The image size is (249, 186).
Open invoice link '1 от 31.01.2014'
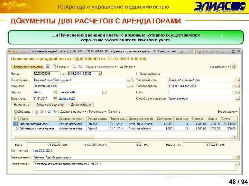43,151
